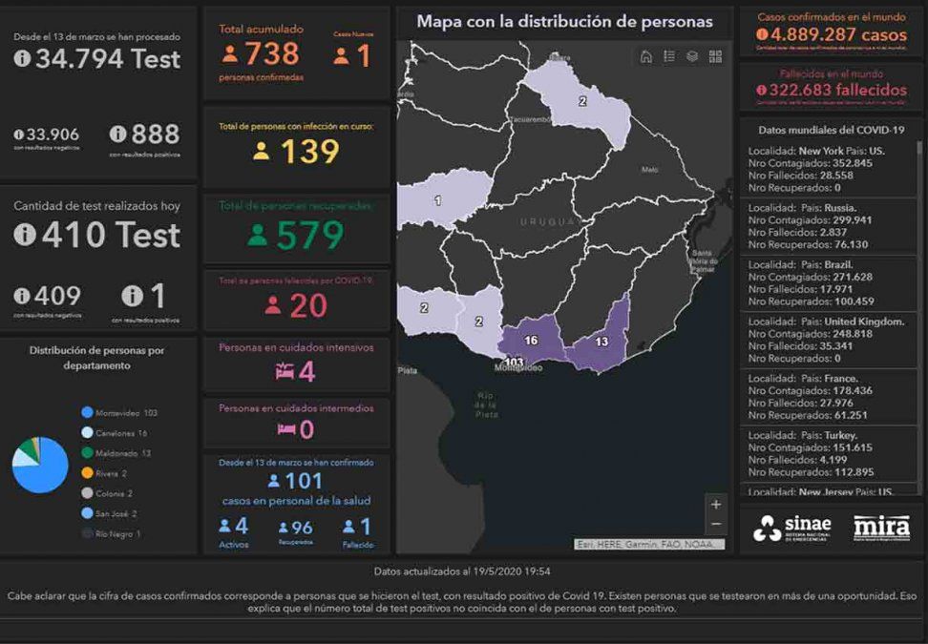Image resolution: width=928 pixels, height=644 pixels.
Task: Open the map legend list icon
Action: pos(669,57)
